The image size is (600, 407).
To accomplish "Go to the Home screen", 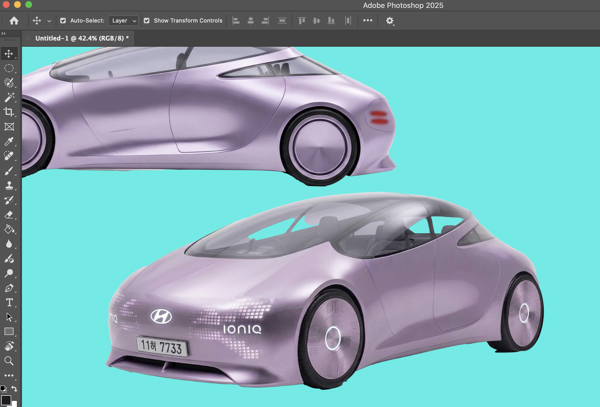I will [x=14, y=21].
